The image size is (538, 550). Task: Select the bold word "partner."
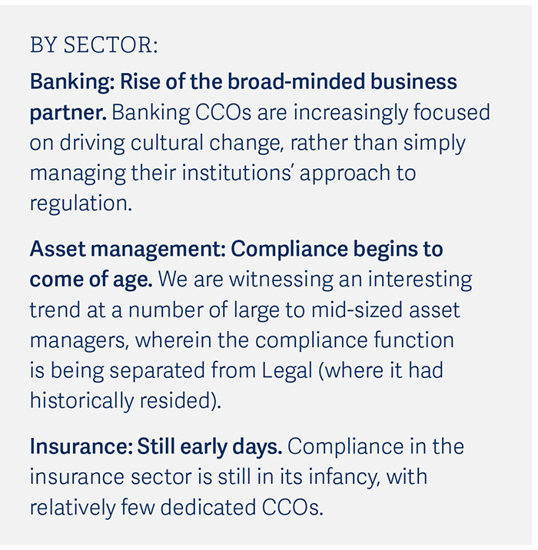coord(68,112)
